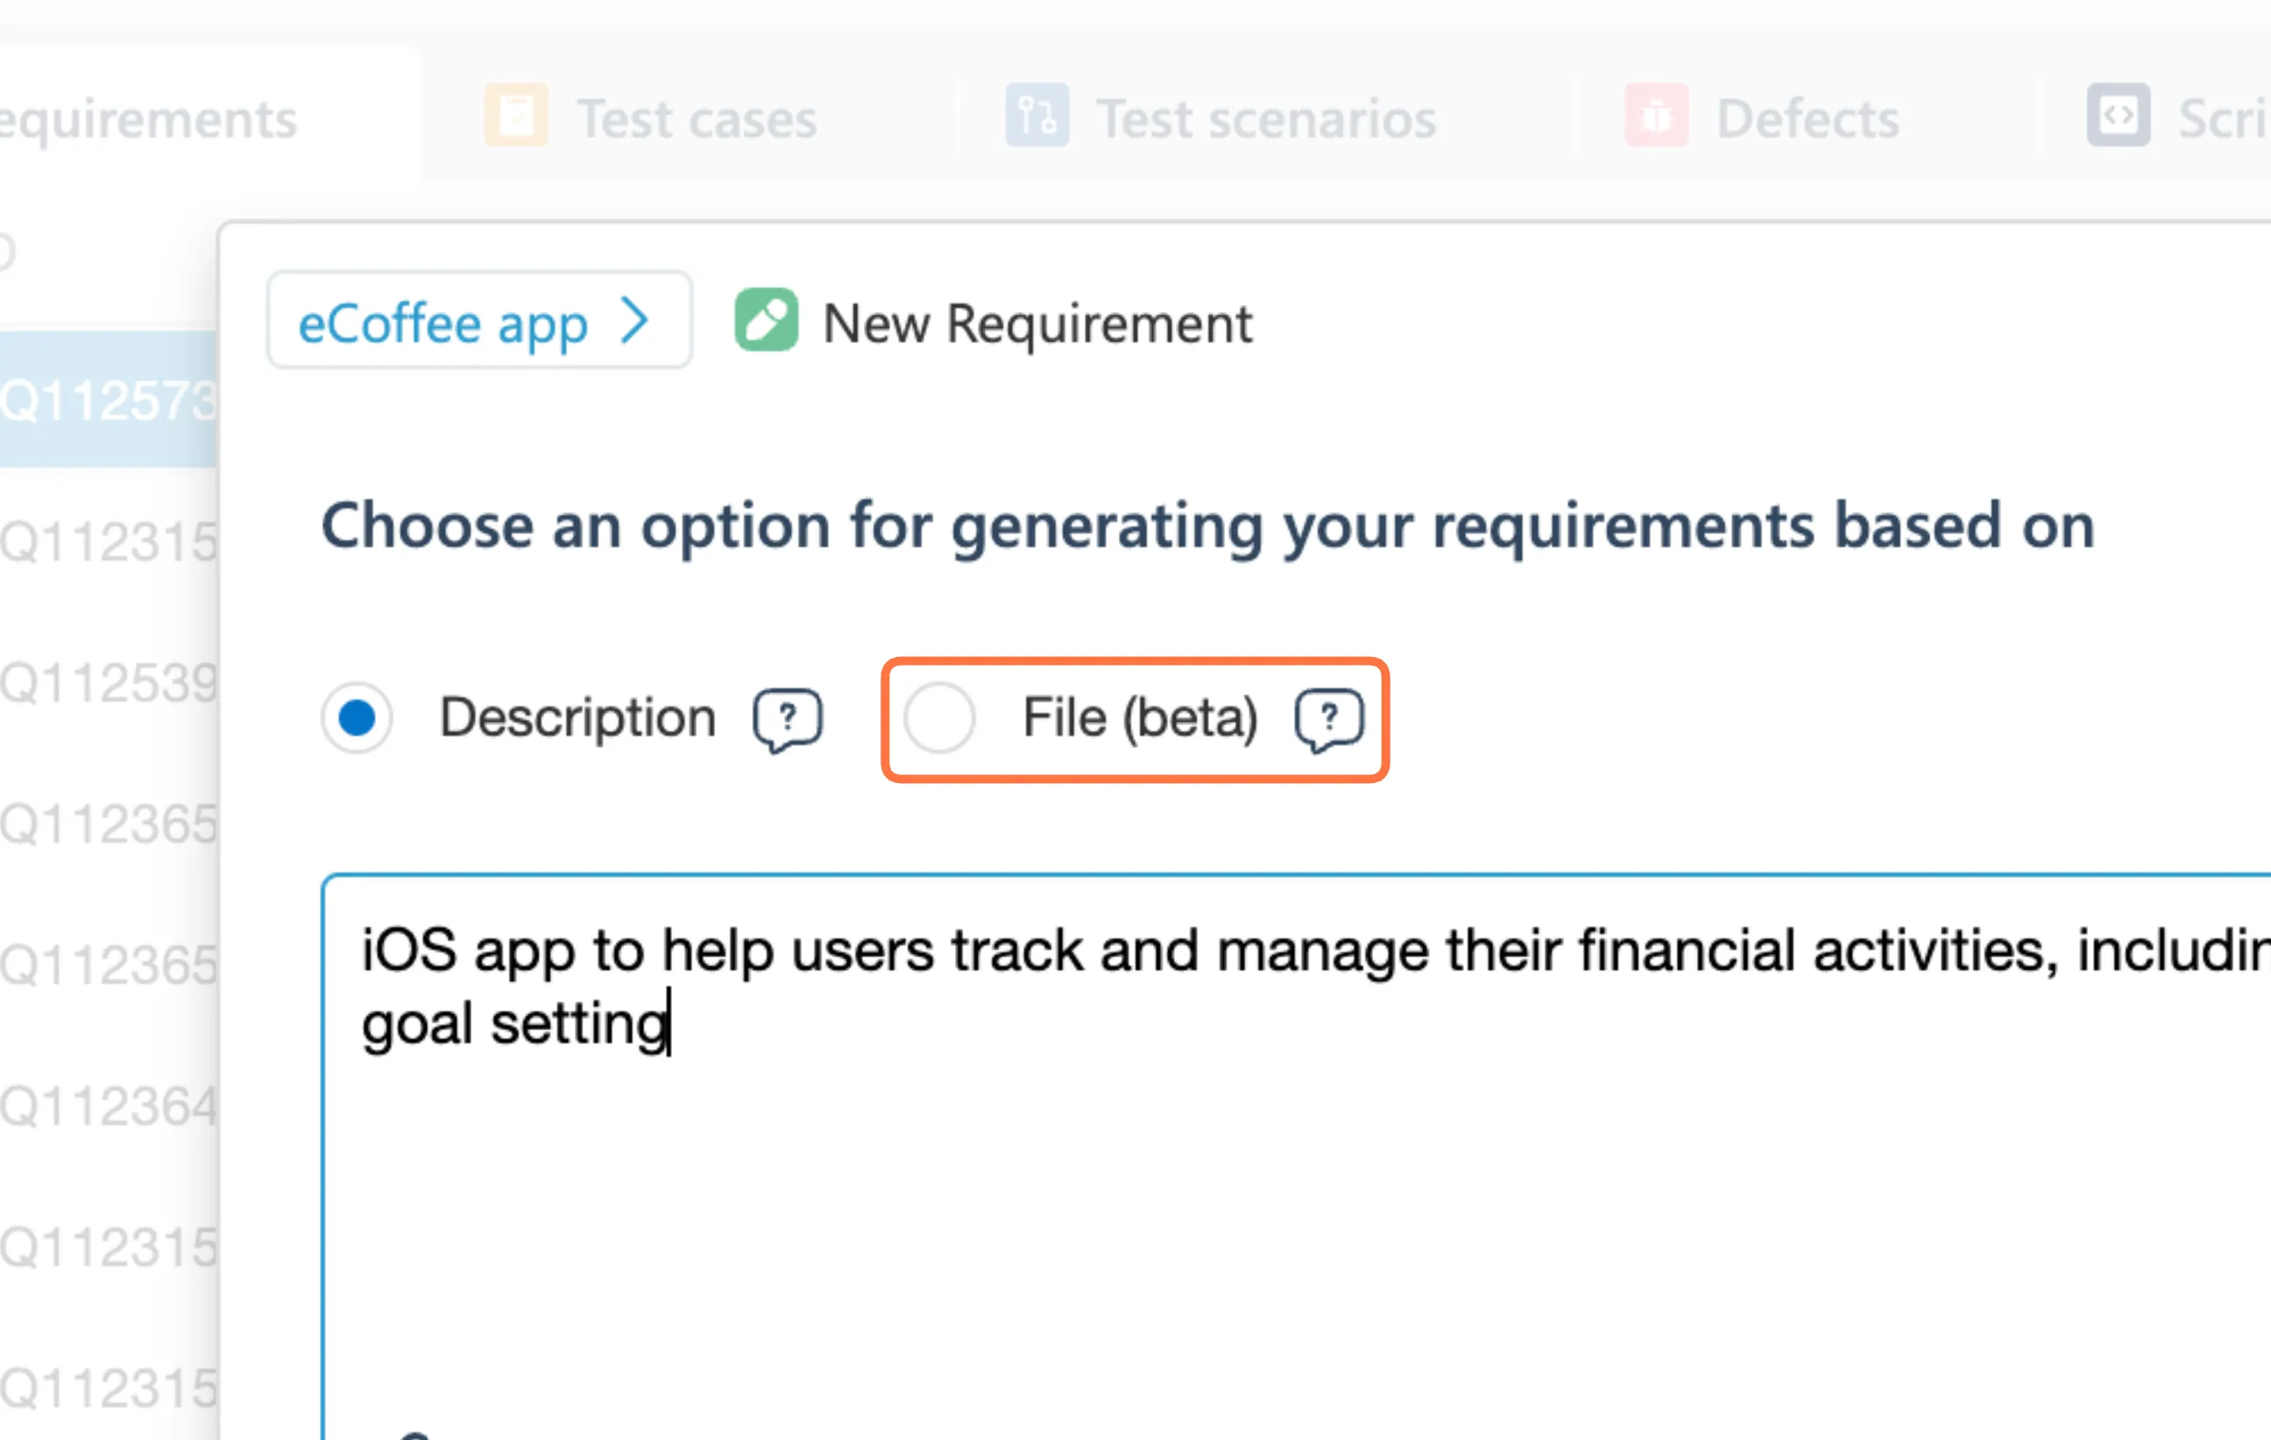The image size is (2271, 1440).
Task: Click the Test scenarios branch icon
Action: [x=1036, y=116]
